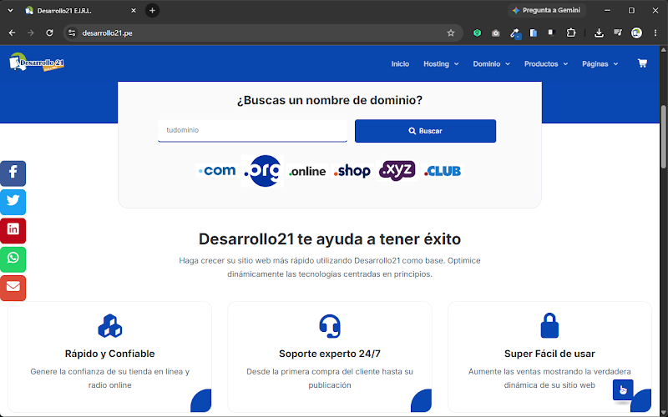Image resolution: width=668 pixels, height=417 pixels.
Task: Open the Twitter share button
Action: (13, 202)
